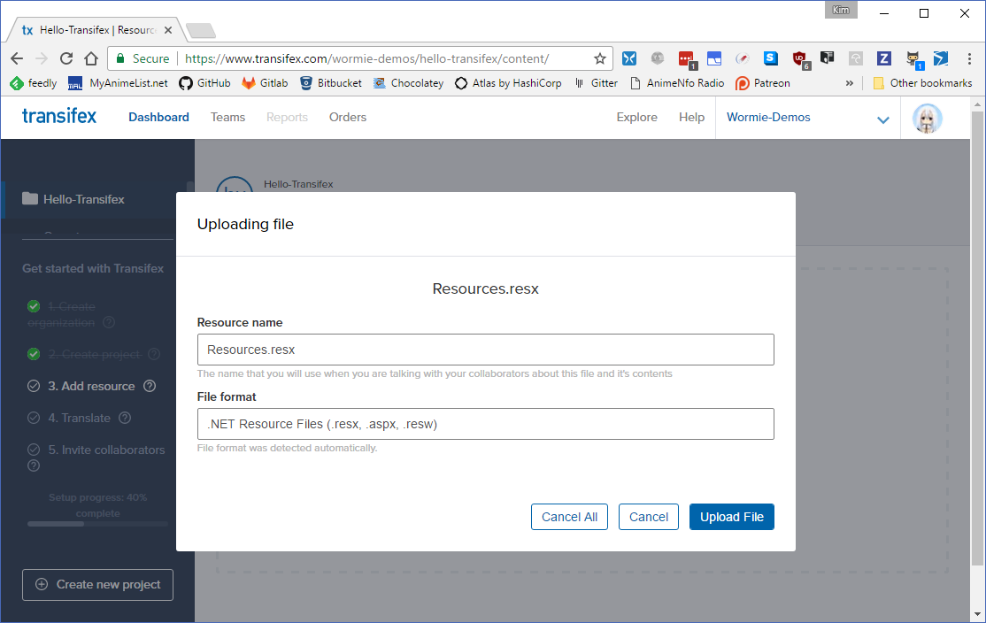Click the purple Z extension icon
The height and width of the screenshot is (623, 986).
point(883,58)
